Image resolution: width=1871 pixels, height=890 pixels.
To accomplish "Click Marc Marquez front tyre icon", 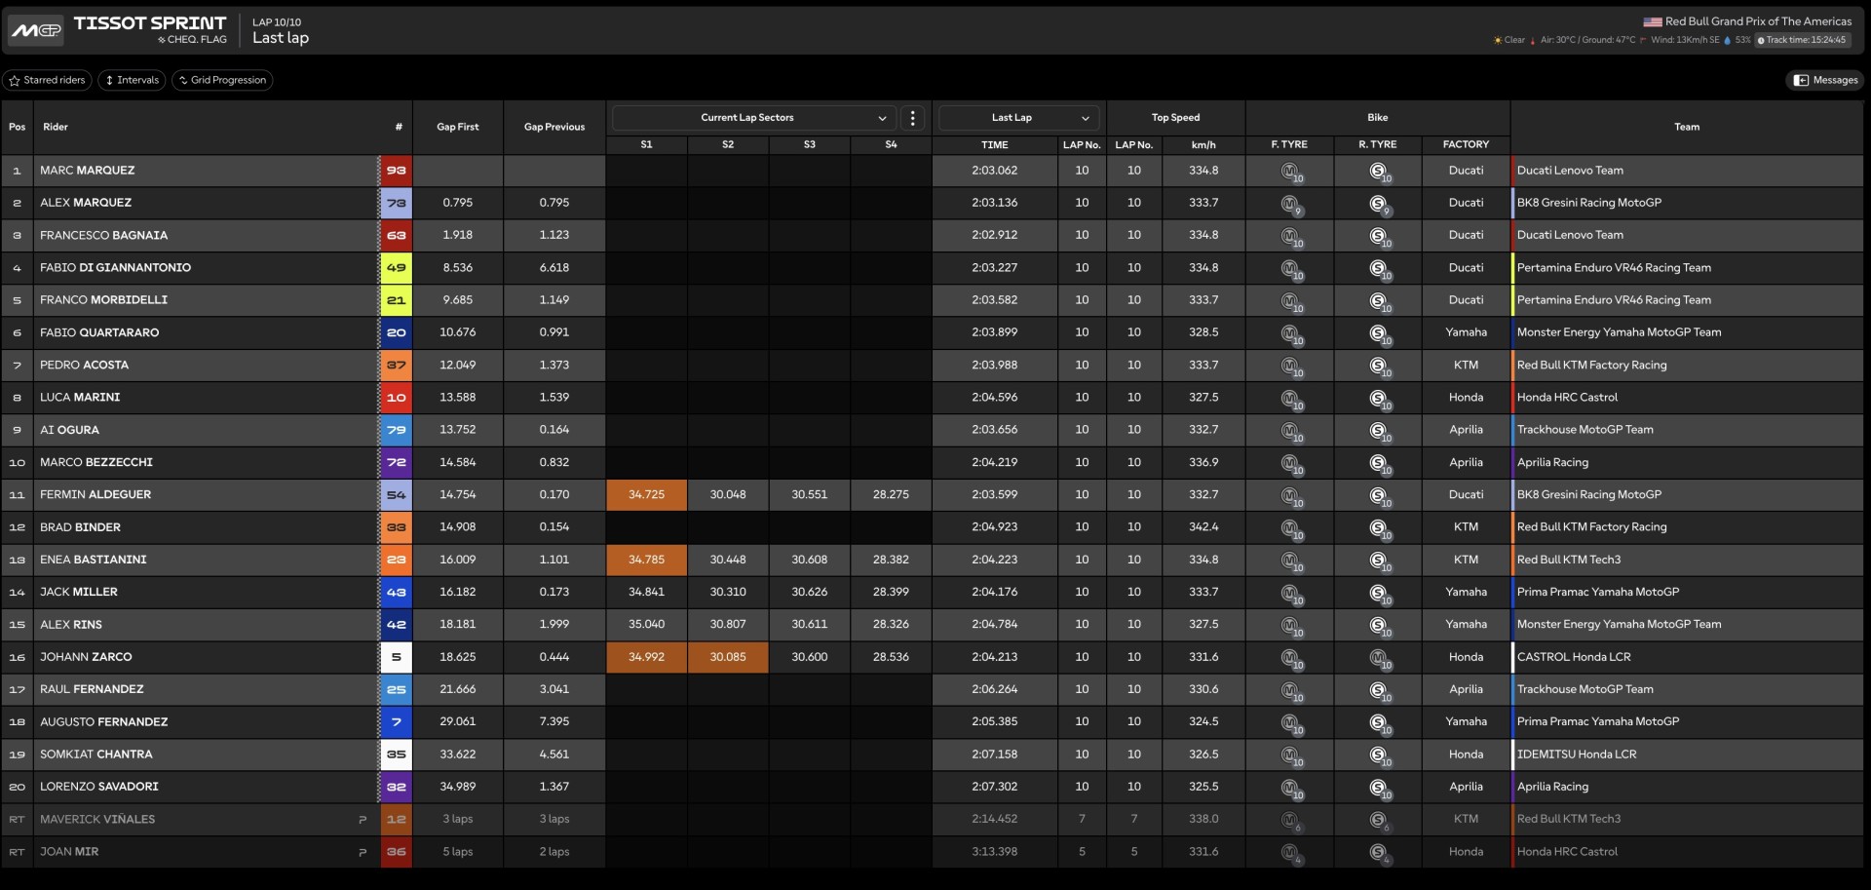I will tap(1291, 172).
